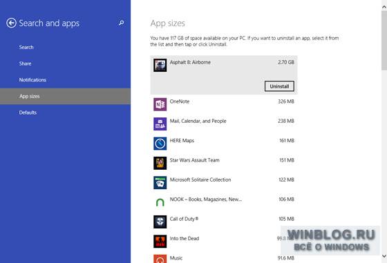The height and width of the screenshot is (263, 387).
Task: Select the HERE Maps compass icon
Action: tap(160, 144)
